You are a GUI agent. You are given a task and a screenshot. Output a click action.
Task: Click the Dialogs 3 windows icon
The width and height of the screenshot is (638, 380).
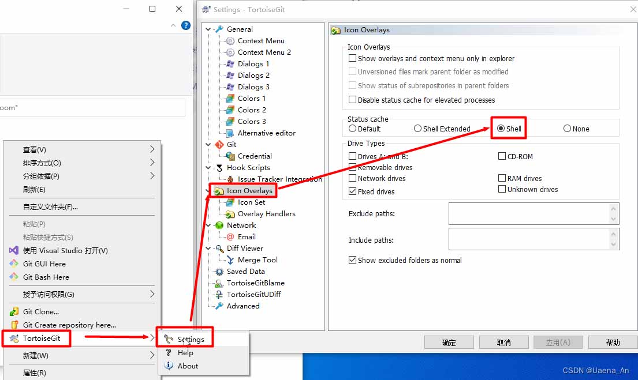click(x=230, y=87)
